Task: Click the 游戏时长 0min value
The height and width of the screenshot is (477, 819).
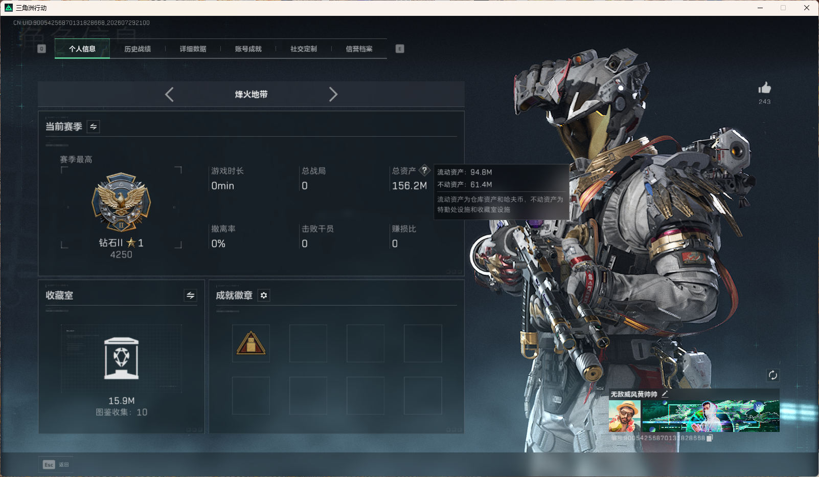Action: pos(223,186)
